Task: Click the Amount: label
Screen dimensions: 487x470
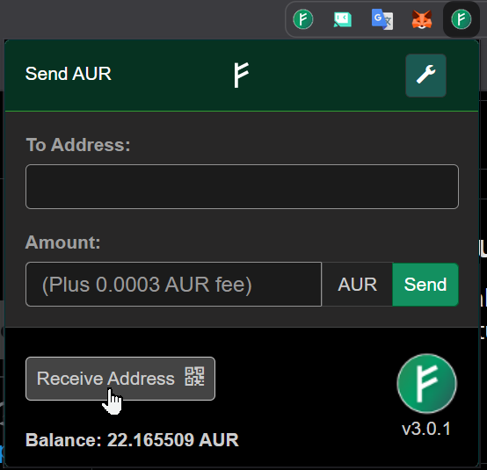Action: point(63,242)
